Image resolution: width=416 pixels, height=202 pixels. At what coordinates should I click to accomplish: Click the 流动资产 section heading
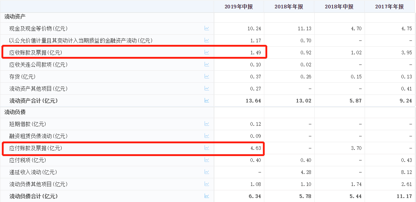point(15,16)
